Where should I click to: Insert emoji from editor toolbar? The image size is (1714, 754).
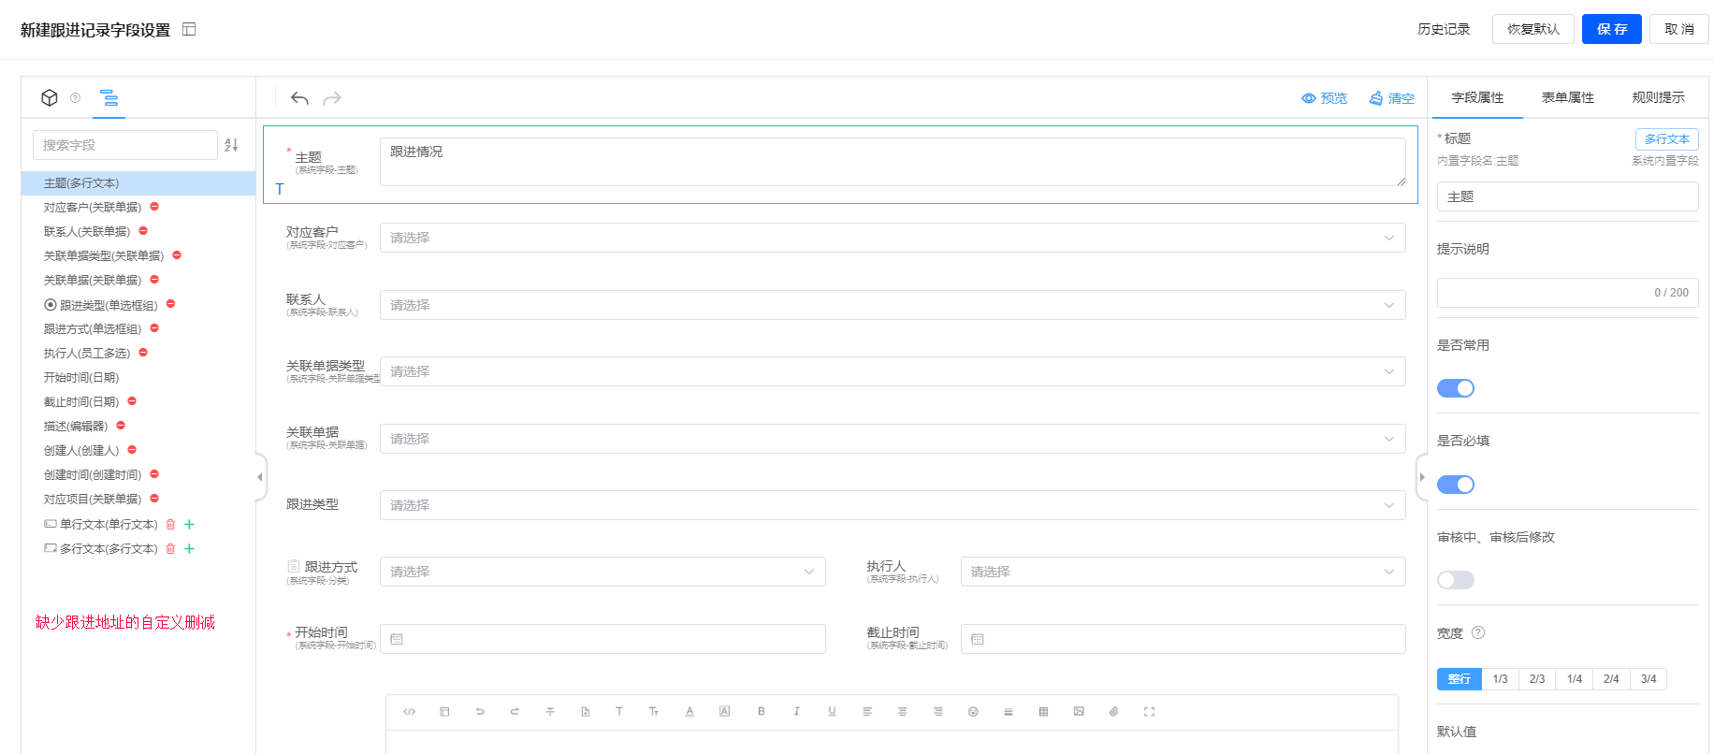point(973,712)
